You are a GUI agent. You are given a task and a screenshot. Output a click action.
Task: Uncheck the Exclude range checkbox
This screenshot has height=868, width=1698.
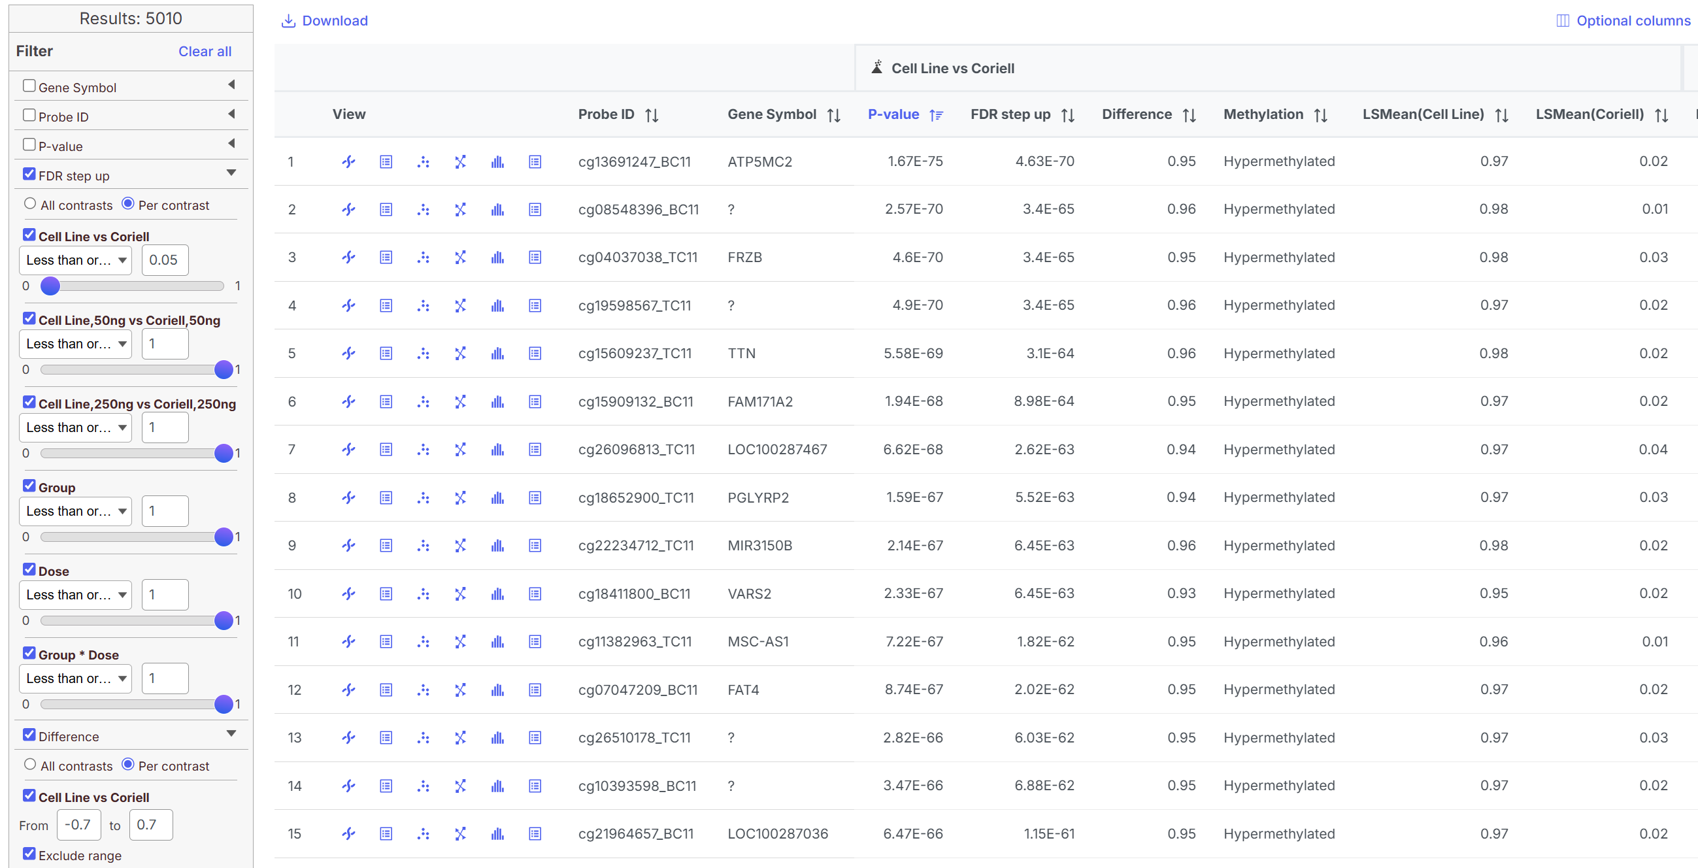[29, 854]
